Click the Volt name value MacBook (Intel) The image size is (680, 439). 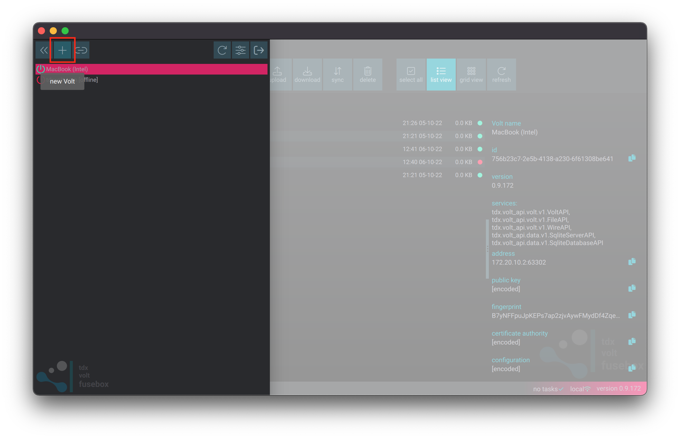515,132
